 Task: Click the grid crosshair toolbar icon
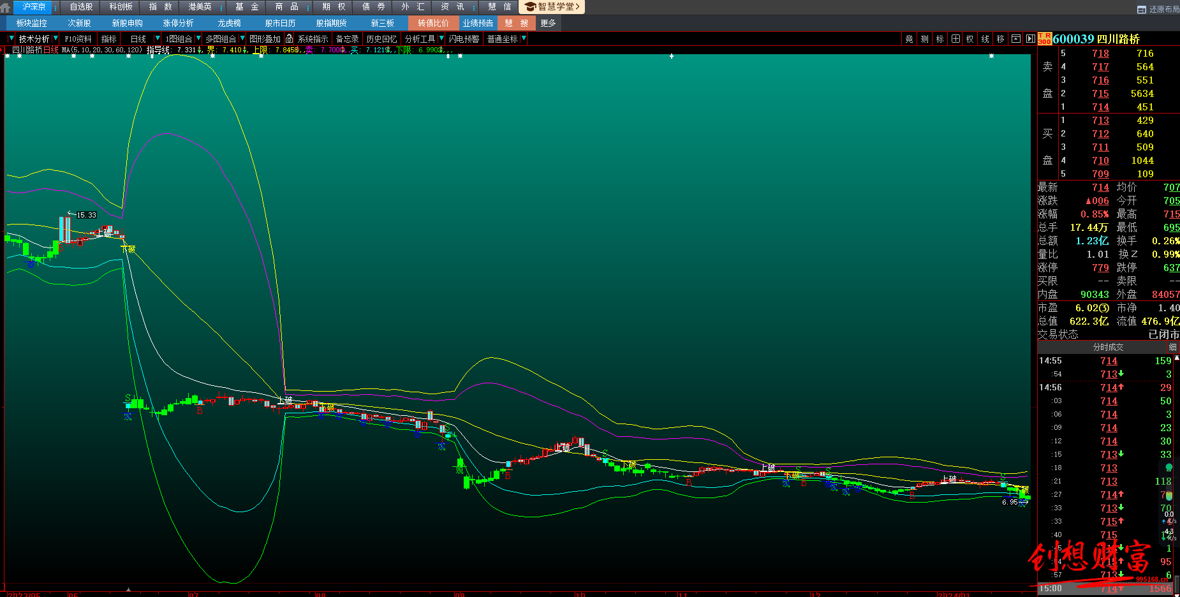tap(955, 39)
